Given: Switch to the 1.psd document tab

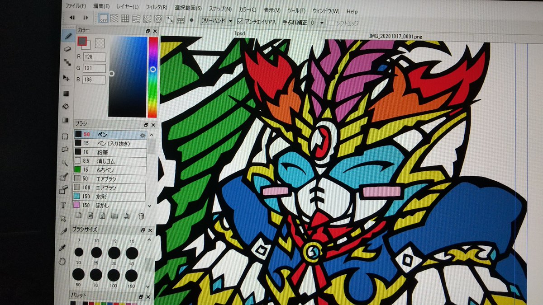Looking at the screenshot, I should point(239,33).
